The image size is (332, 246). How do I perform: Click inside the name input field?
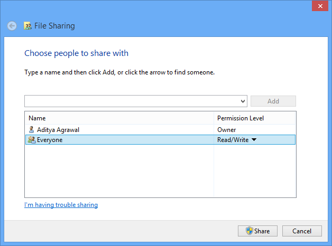[132, 101]
